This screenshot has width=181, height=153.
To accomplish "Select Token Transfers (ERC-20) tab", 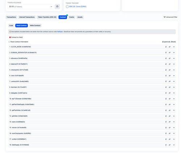I will 47,17.
